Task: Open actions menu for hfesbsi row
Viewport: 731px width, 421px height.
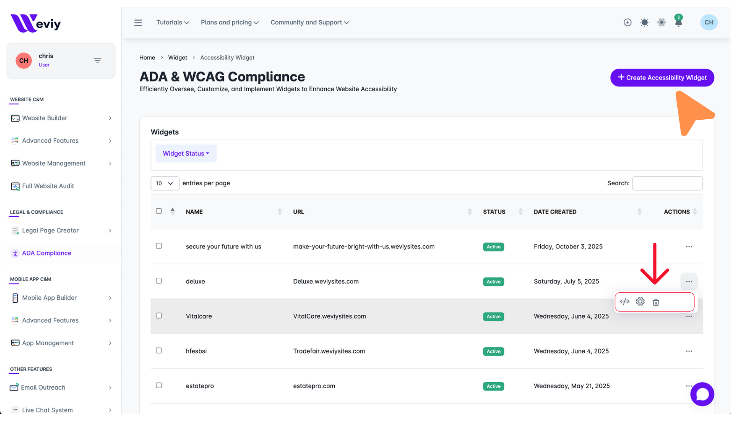Action: point(689,351)
